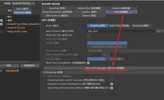Open the Optimizations tab
The width and height of the screenshot is (164, 100).
57,16
